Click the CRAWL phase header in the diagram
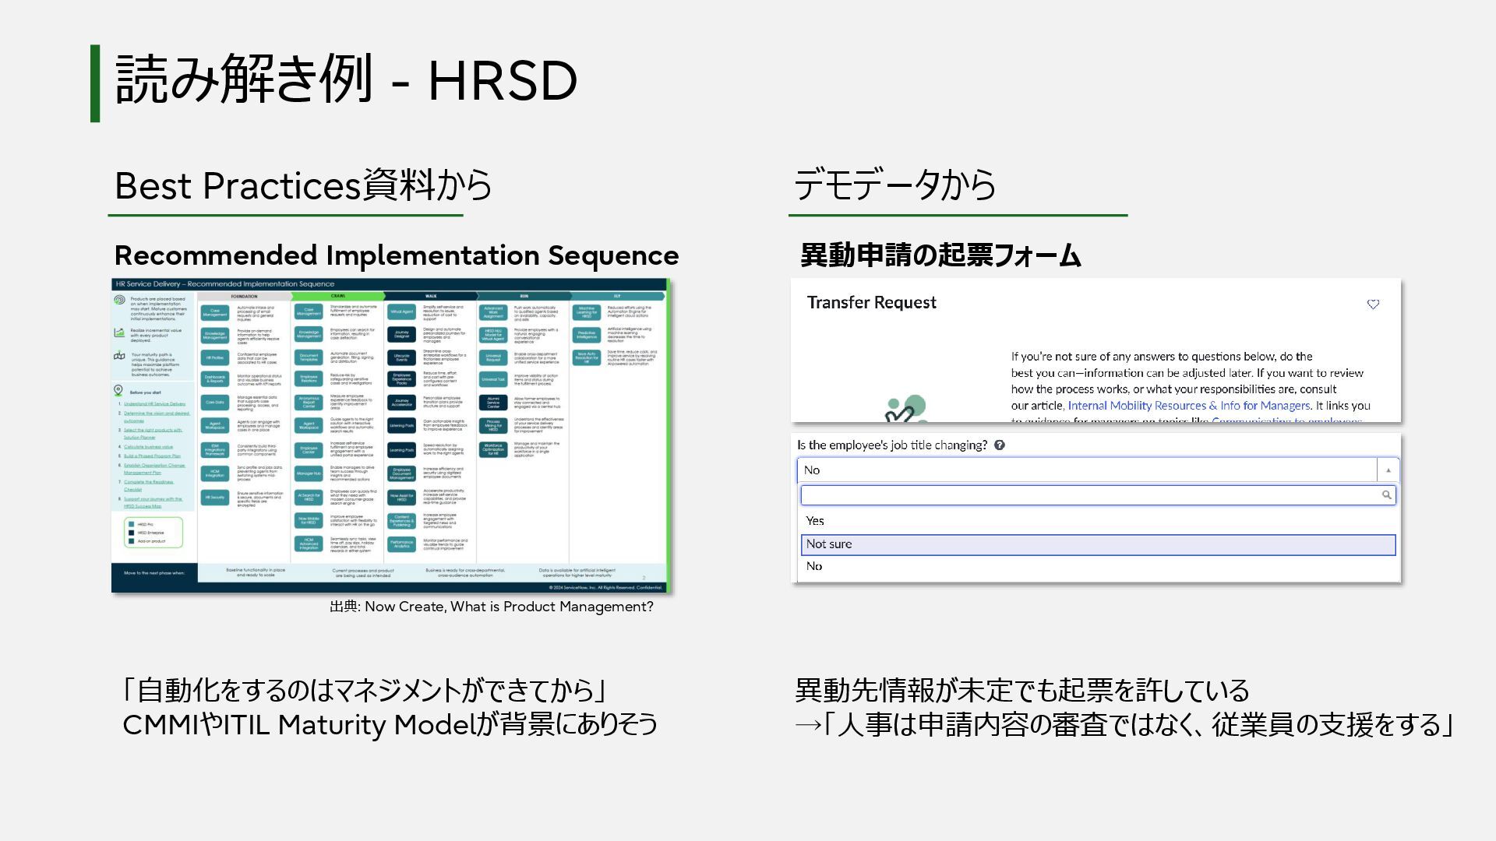Viewport: 1496px width, 841px height. point(337,296)
